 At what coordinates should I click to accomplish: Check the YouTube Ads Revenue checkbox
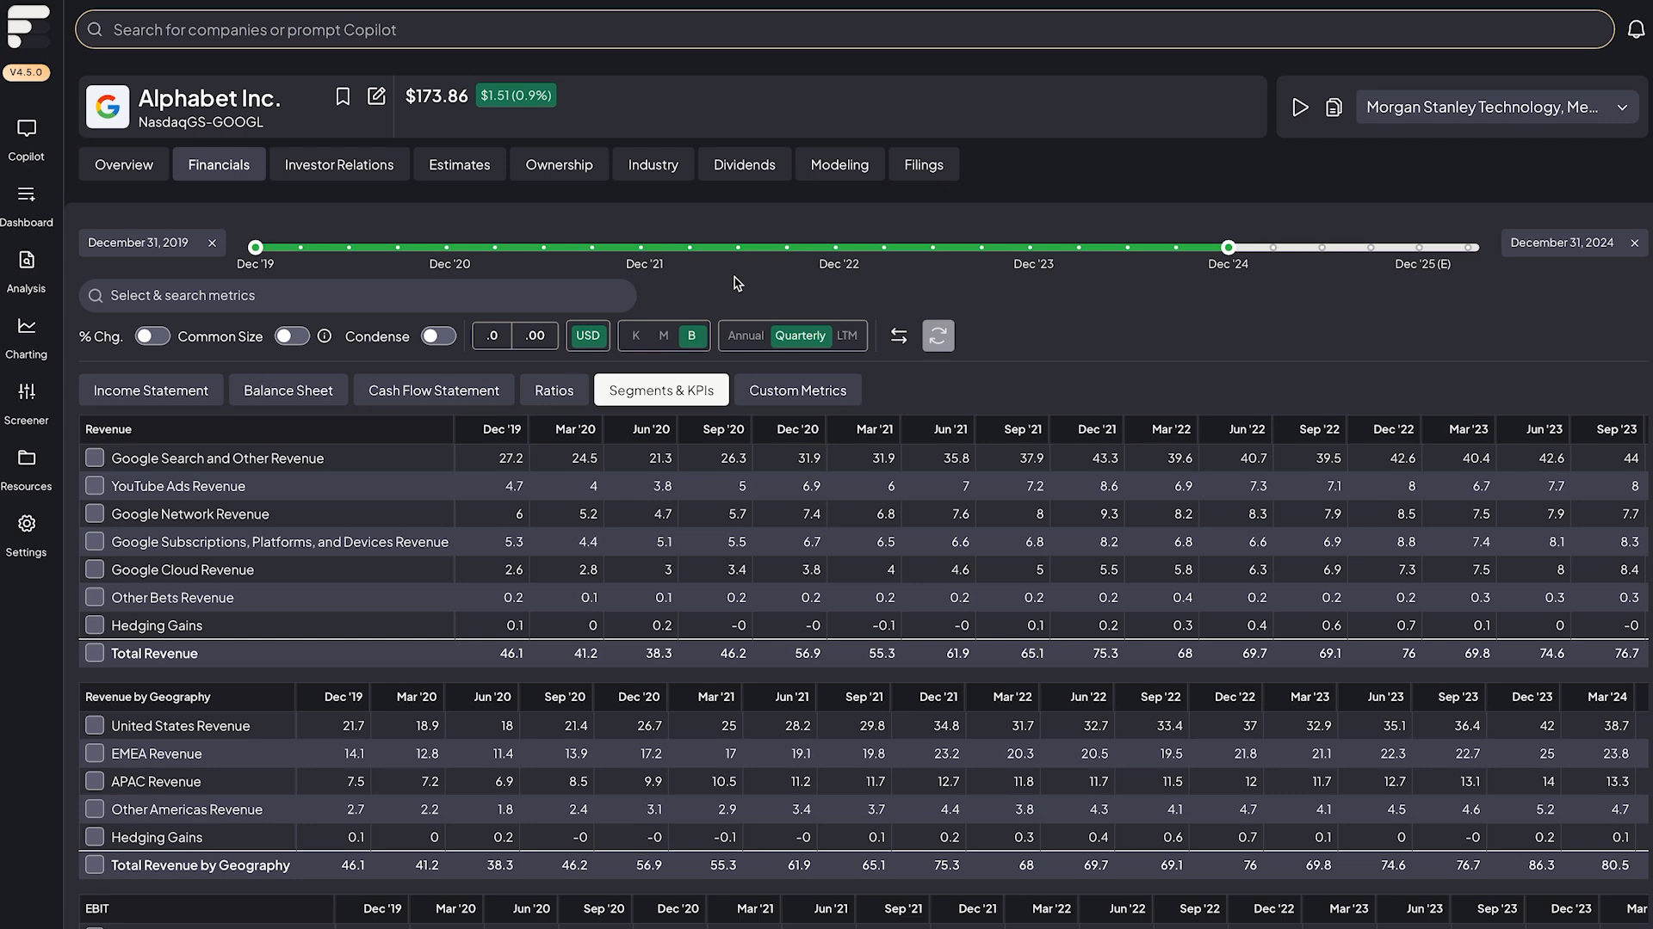coord(95,486)
